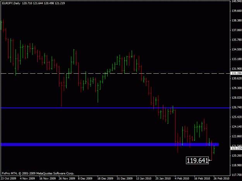The width and height of the screenshot is (242, 181).
Task: Click the 130.620 price scale value
Action: coord(237,78)
